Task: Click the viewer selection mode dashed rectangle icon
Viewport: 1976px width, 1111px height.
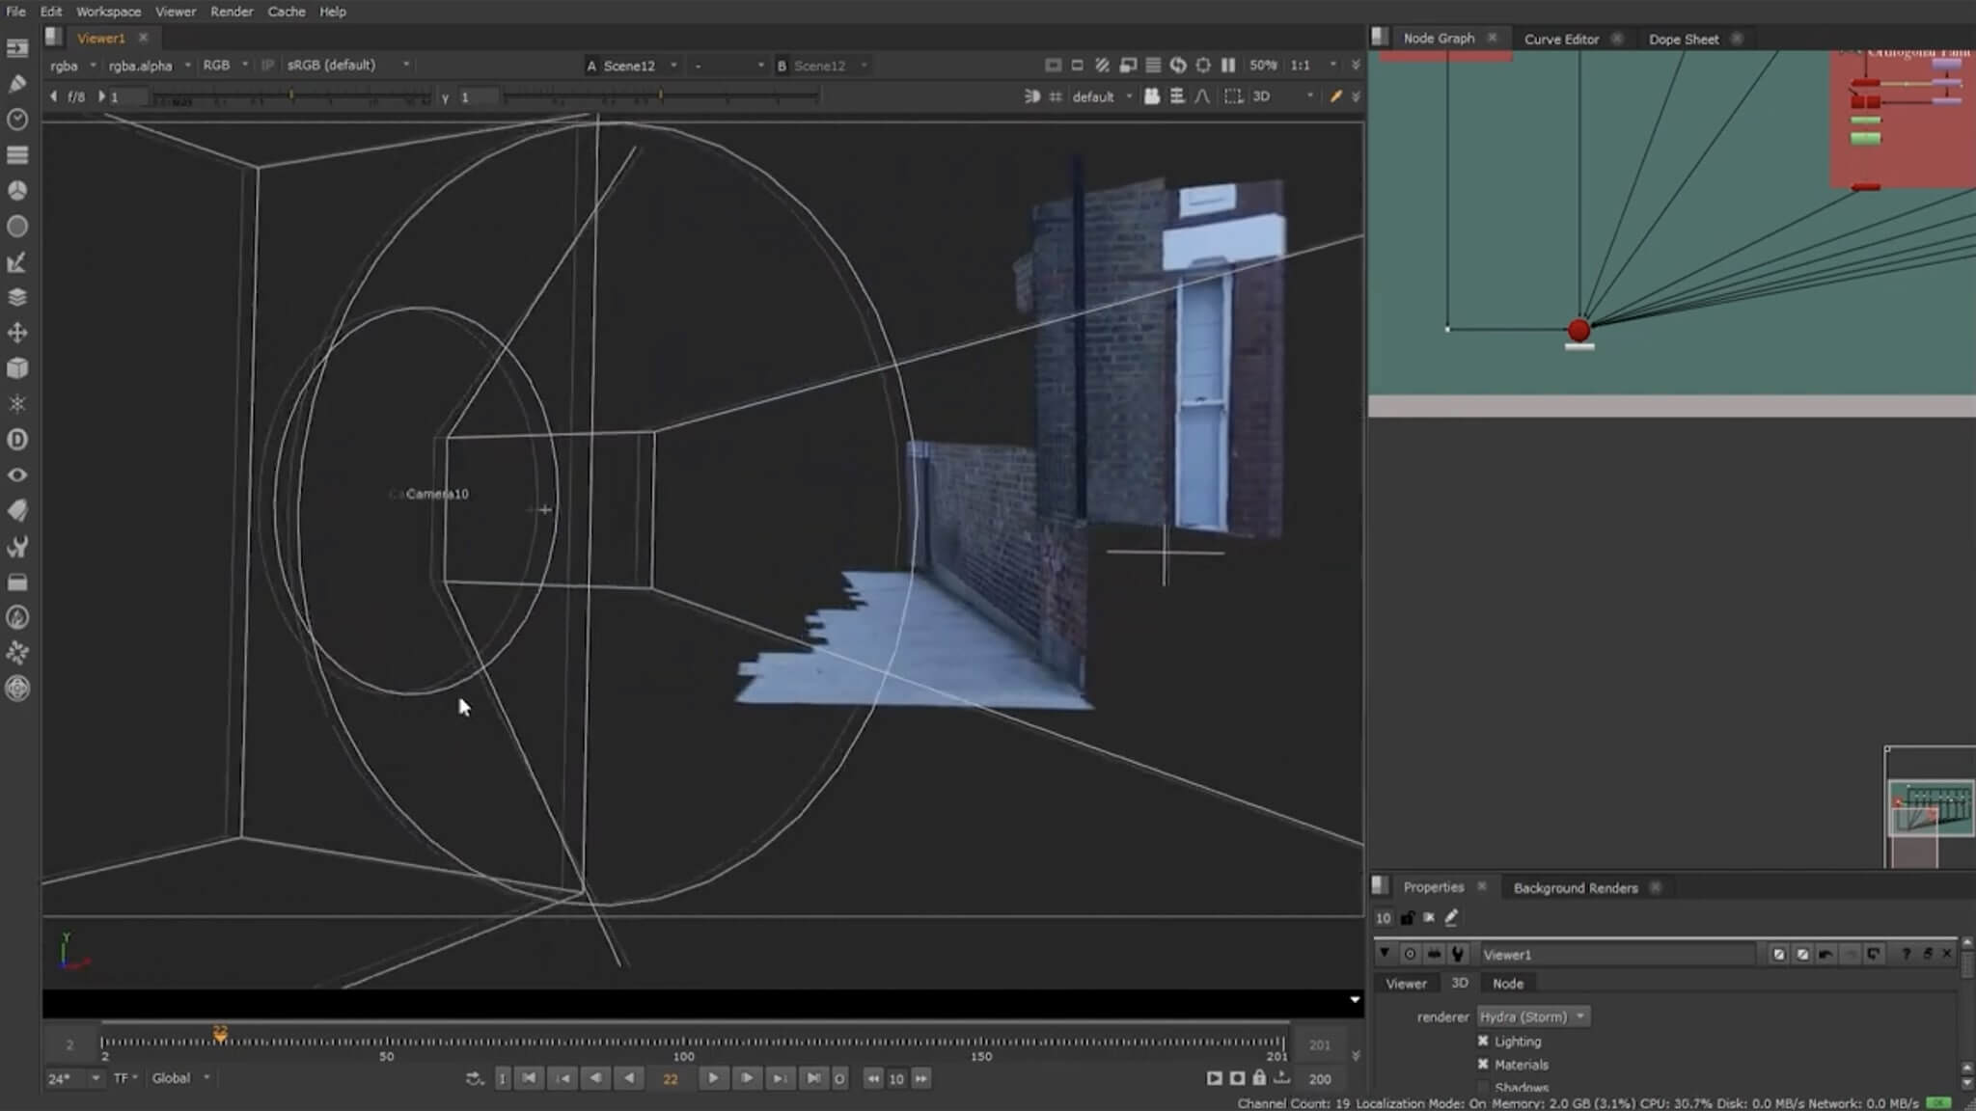Action: 1233,96
